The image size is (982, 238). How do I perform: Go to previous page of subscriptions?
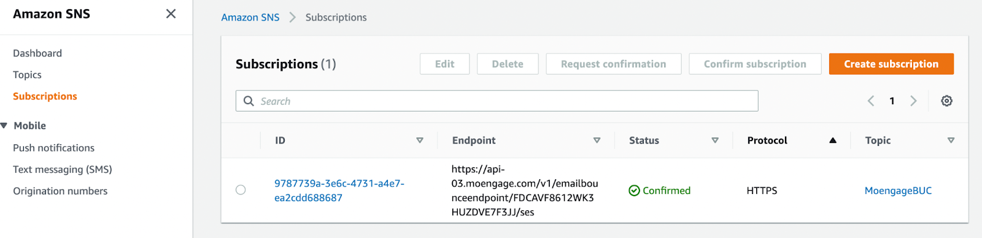pyautogui.click(x=870, y=101)
